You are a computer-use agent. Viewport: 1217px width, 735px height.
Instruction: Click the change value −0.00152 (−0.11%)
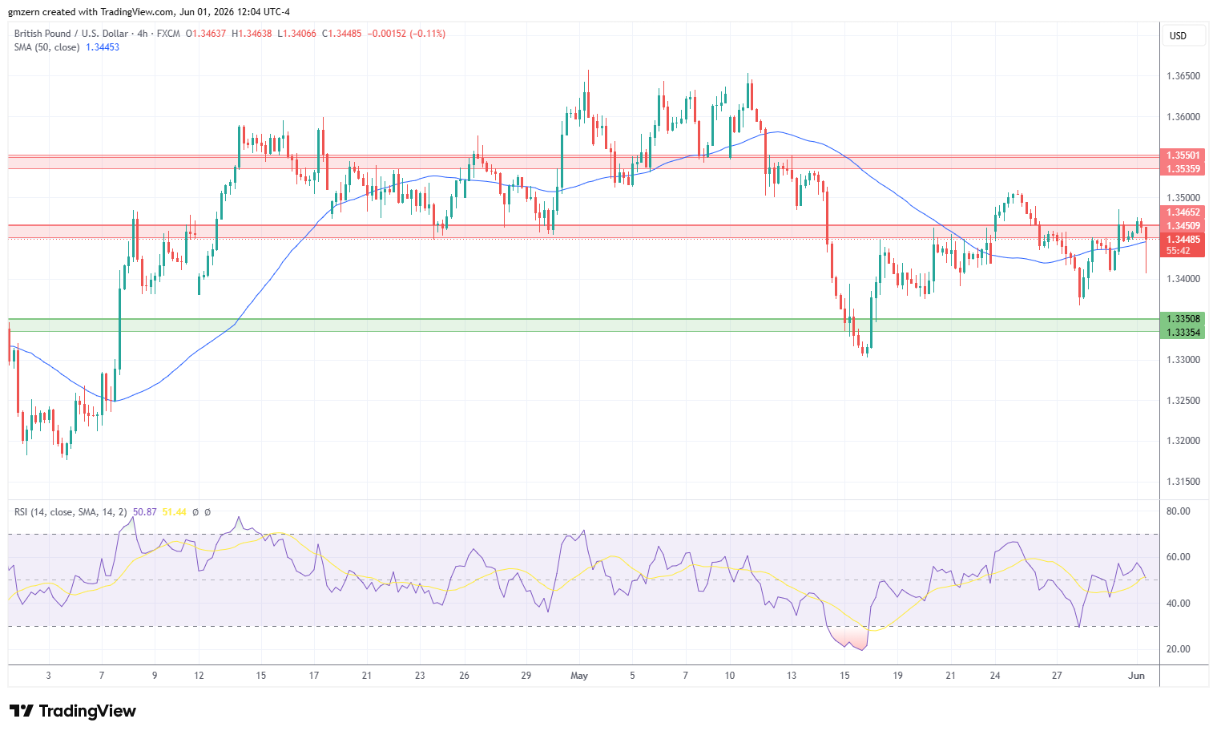[x=406, y=34]
